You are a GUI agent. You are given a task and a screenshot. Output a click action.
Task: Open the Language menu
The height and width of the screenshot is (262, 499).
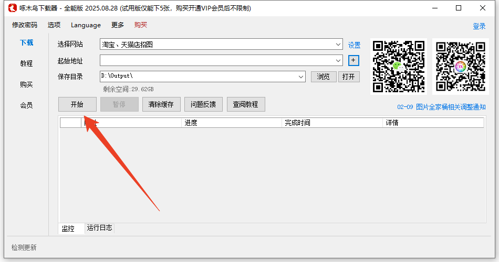point(86,25)
